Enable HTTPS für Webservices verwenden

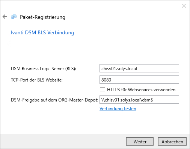pos(103,90)
